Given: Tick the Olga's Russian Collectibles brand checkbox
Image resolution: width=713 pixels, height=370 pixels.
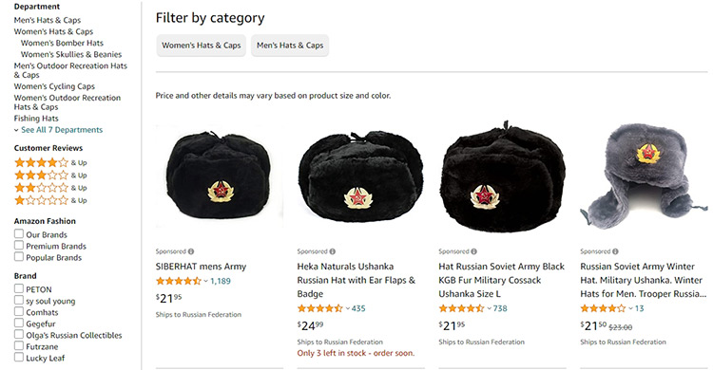Looking at the screenshot, I should coord(19,334).
